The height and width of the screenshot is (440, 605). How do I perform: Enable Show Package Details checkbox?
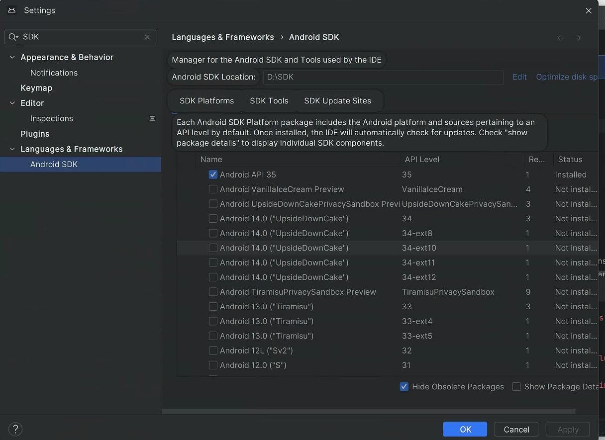[x=516, y=386]
